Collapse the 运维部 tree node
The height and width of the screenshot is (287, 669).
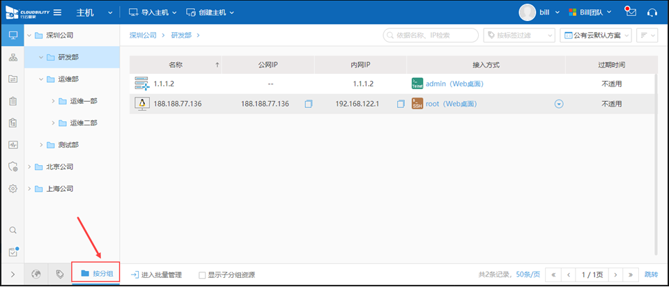40,79
